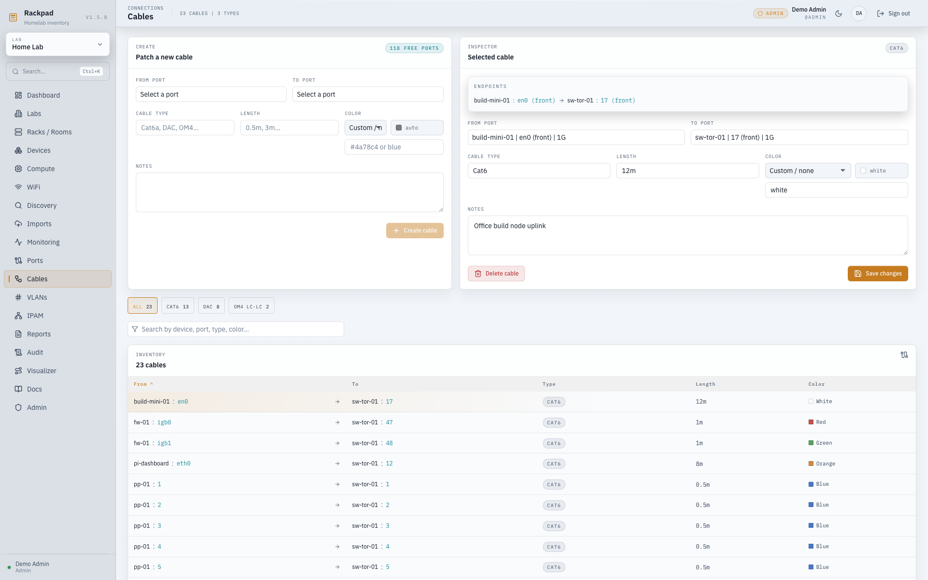Image resolution: width=928 pixels, height=580 pixels.
Task: Open Monitoring from the sidebar
Action: pyautogui.click(x=58, y=242)
